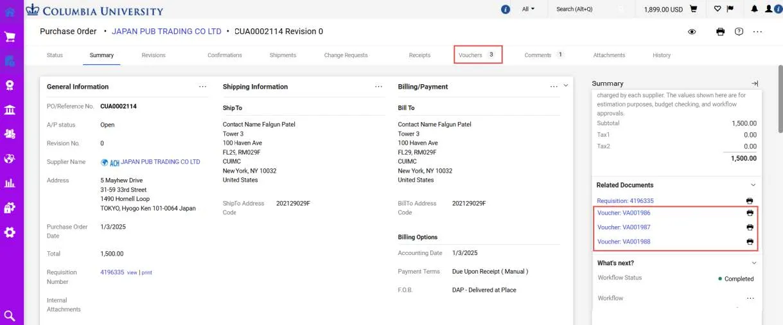Open the accounts payable bank icon
783x325 pixels.
(10, 110)
